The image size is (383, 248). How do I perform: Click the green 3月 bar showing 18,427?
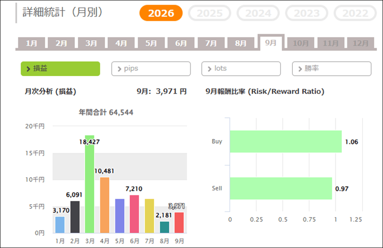90,184
